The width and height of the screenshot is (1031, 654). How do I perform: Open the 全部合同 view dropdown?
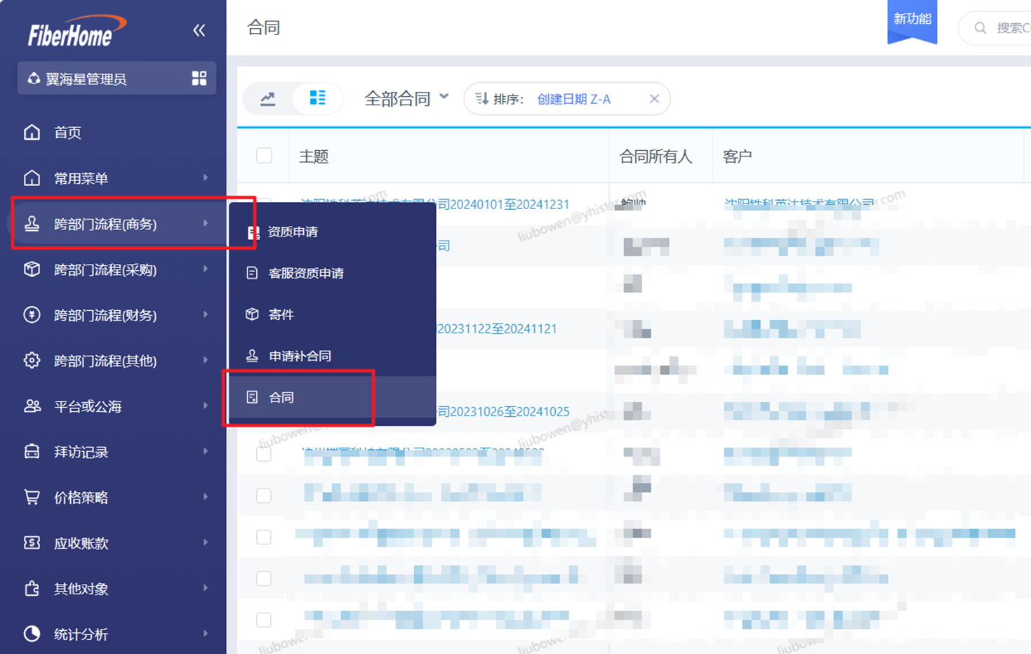(406, 98)
